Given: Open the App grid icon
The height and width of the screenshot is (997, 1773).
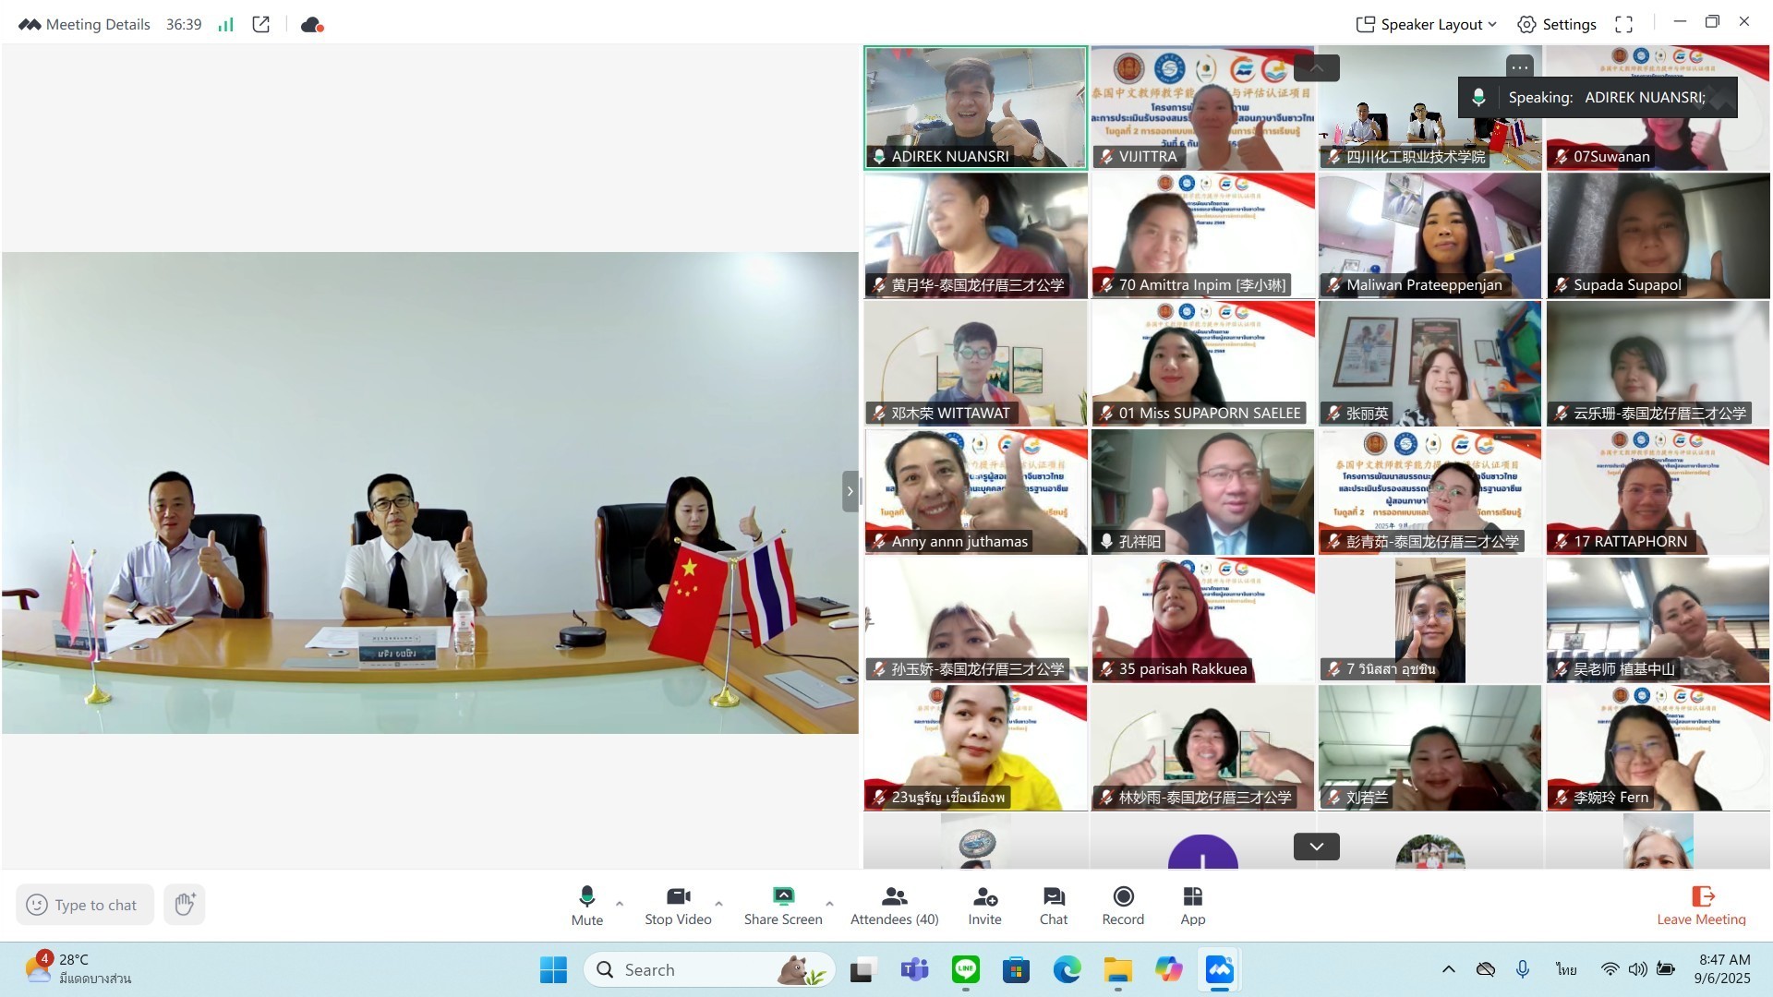Looking at the screenshot, I should click(x=1192, y=896).
